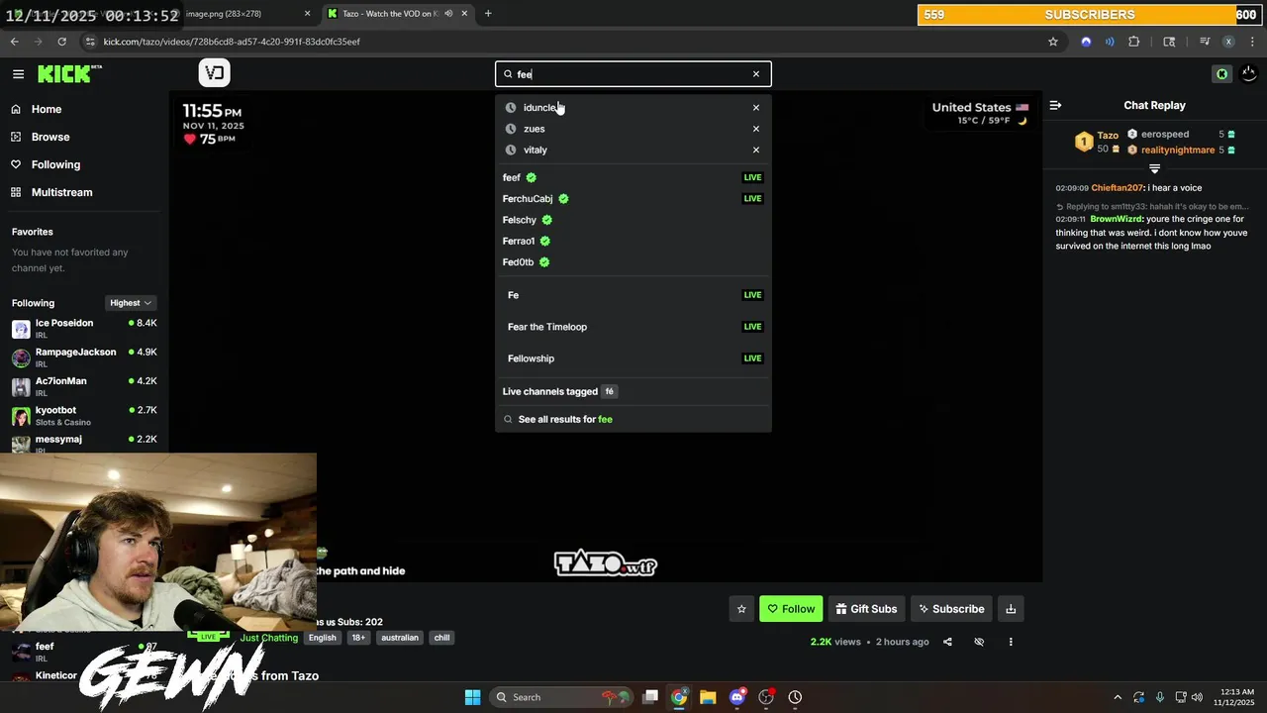Collapse the Chat Replay panel

coord(1055,105)
